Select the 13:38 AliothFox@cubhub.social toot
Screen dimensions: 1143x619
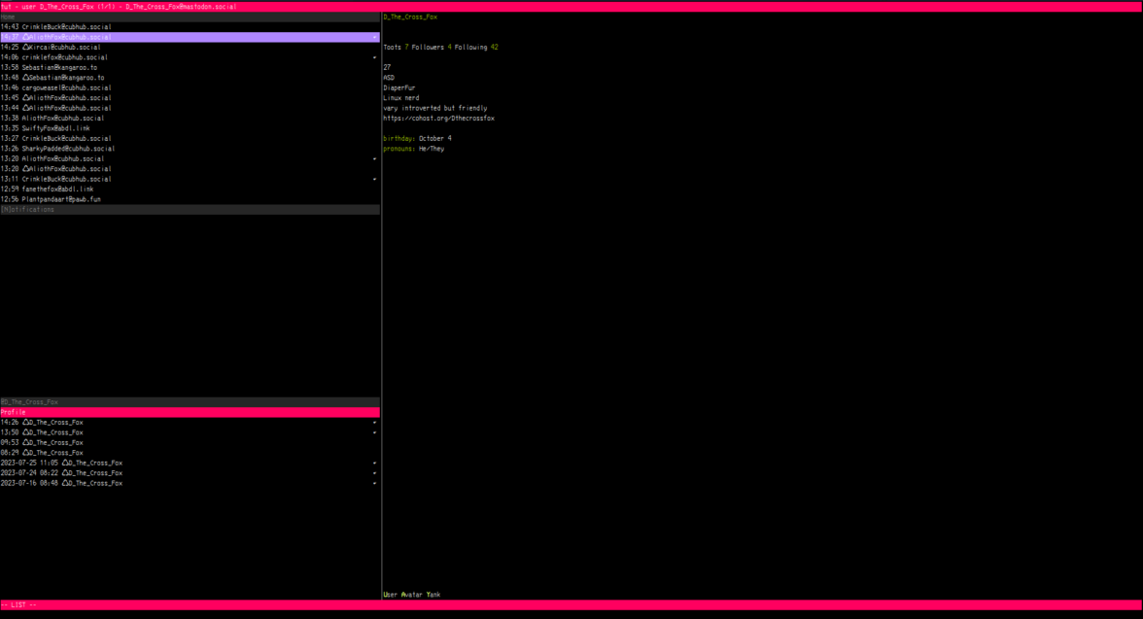coord(190,119)
